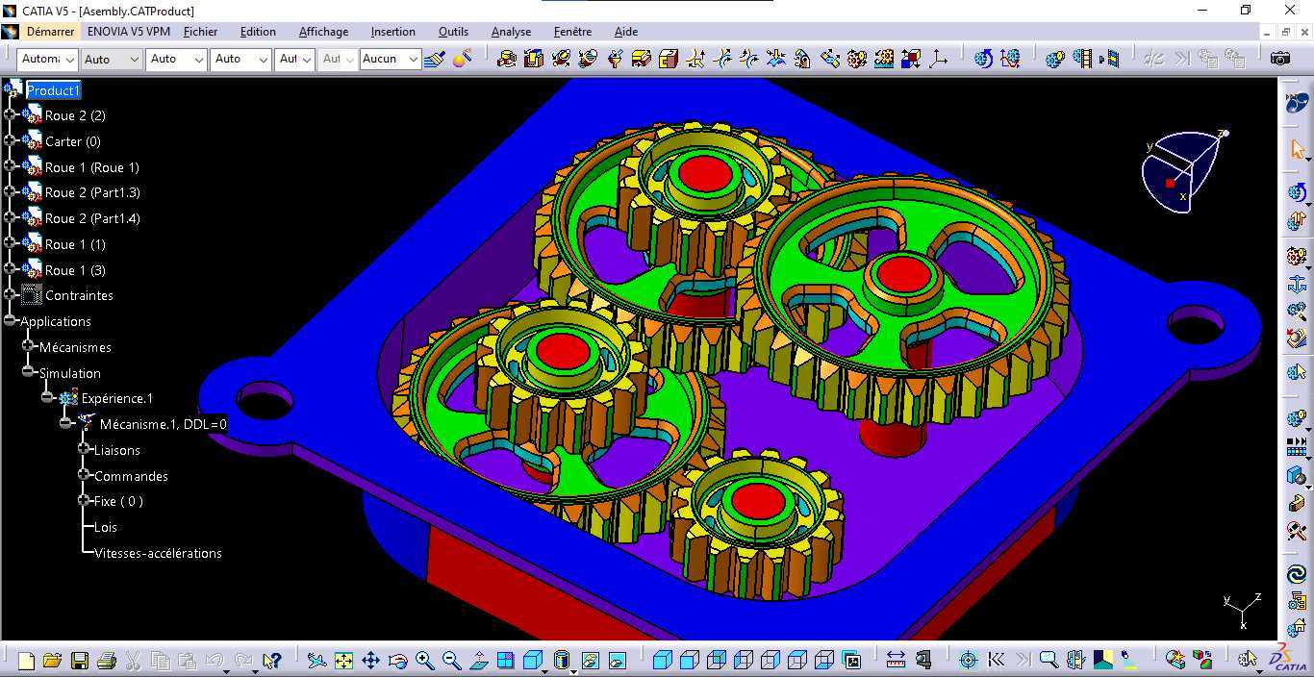The width and height of the screenshot is (1314, 677).
Task: Click the Measure Between ruler icon
Action: click(896, 660)
